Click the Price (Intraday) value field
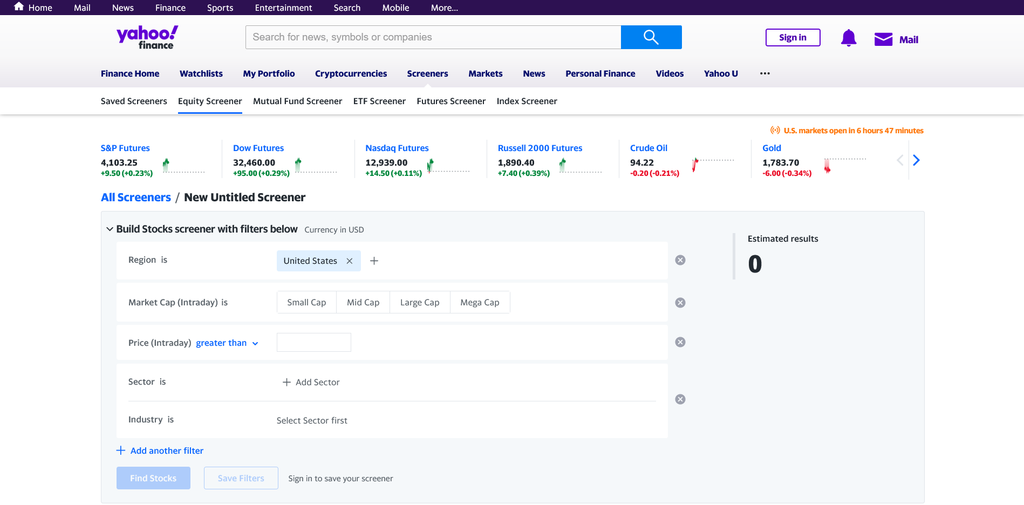This screenshot has height=505, width=1024. click(x=314, y=343)
